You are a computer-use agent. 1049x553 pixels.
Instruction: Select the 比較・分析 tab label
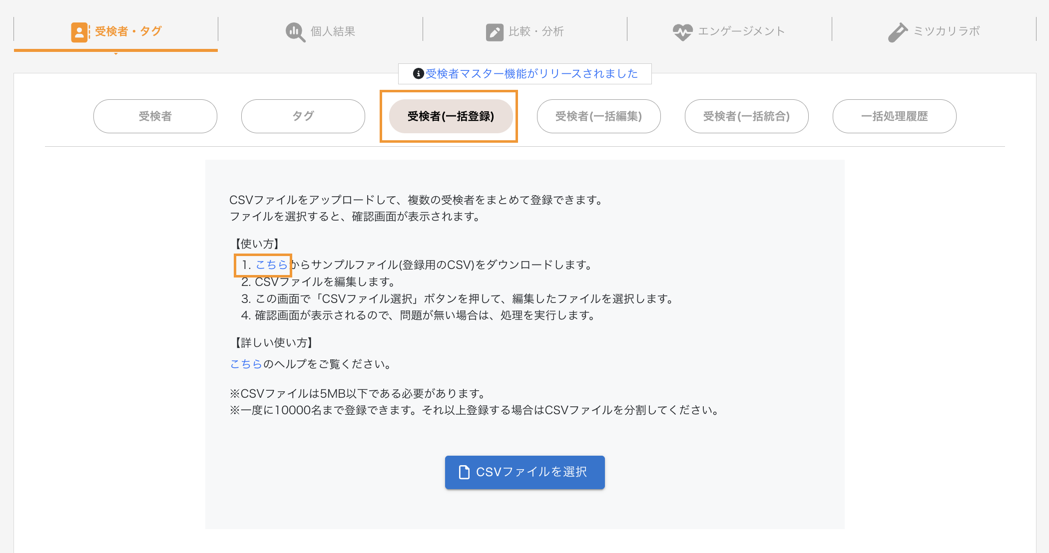click(x=536, y=31)
